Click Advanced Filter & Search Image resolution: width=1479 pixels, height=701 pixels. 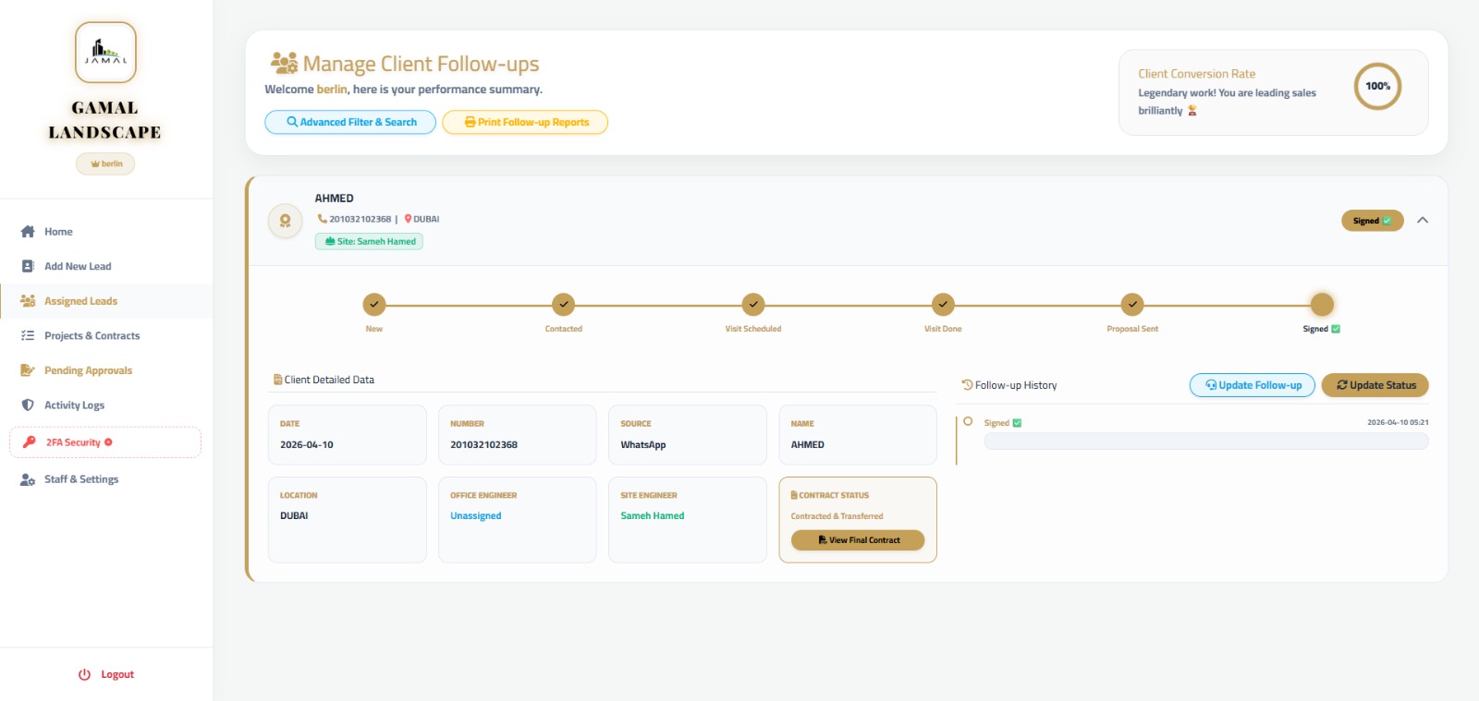coord(349,121)
